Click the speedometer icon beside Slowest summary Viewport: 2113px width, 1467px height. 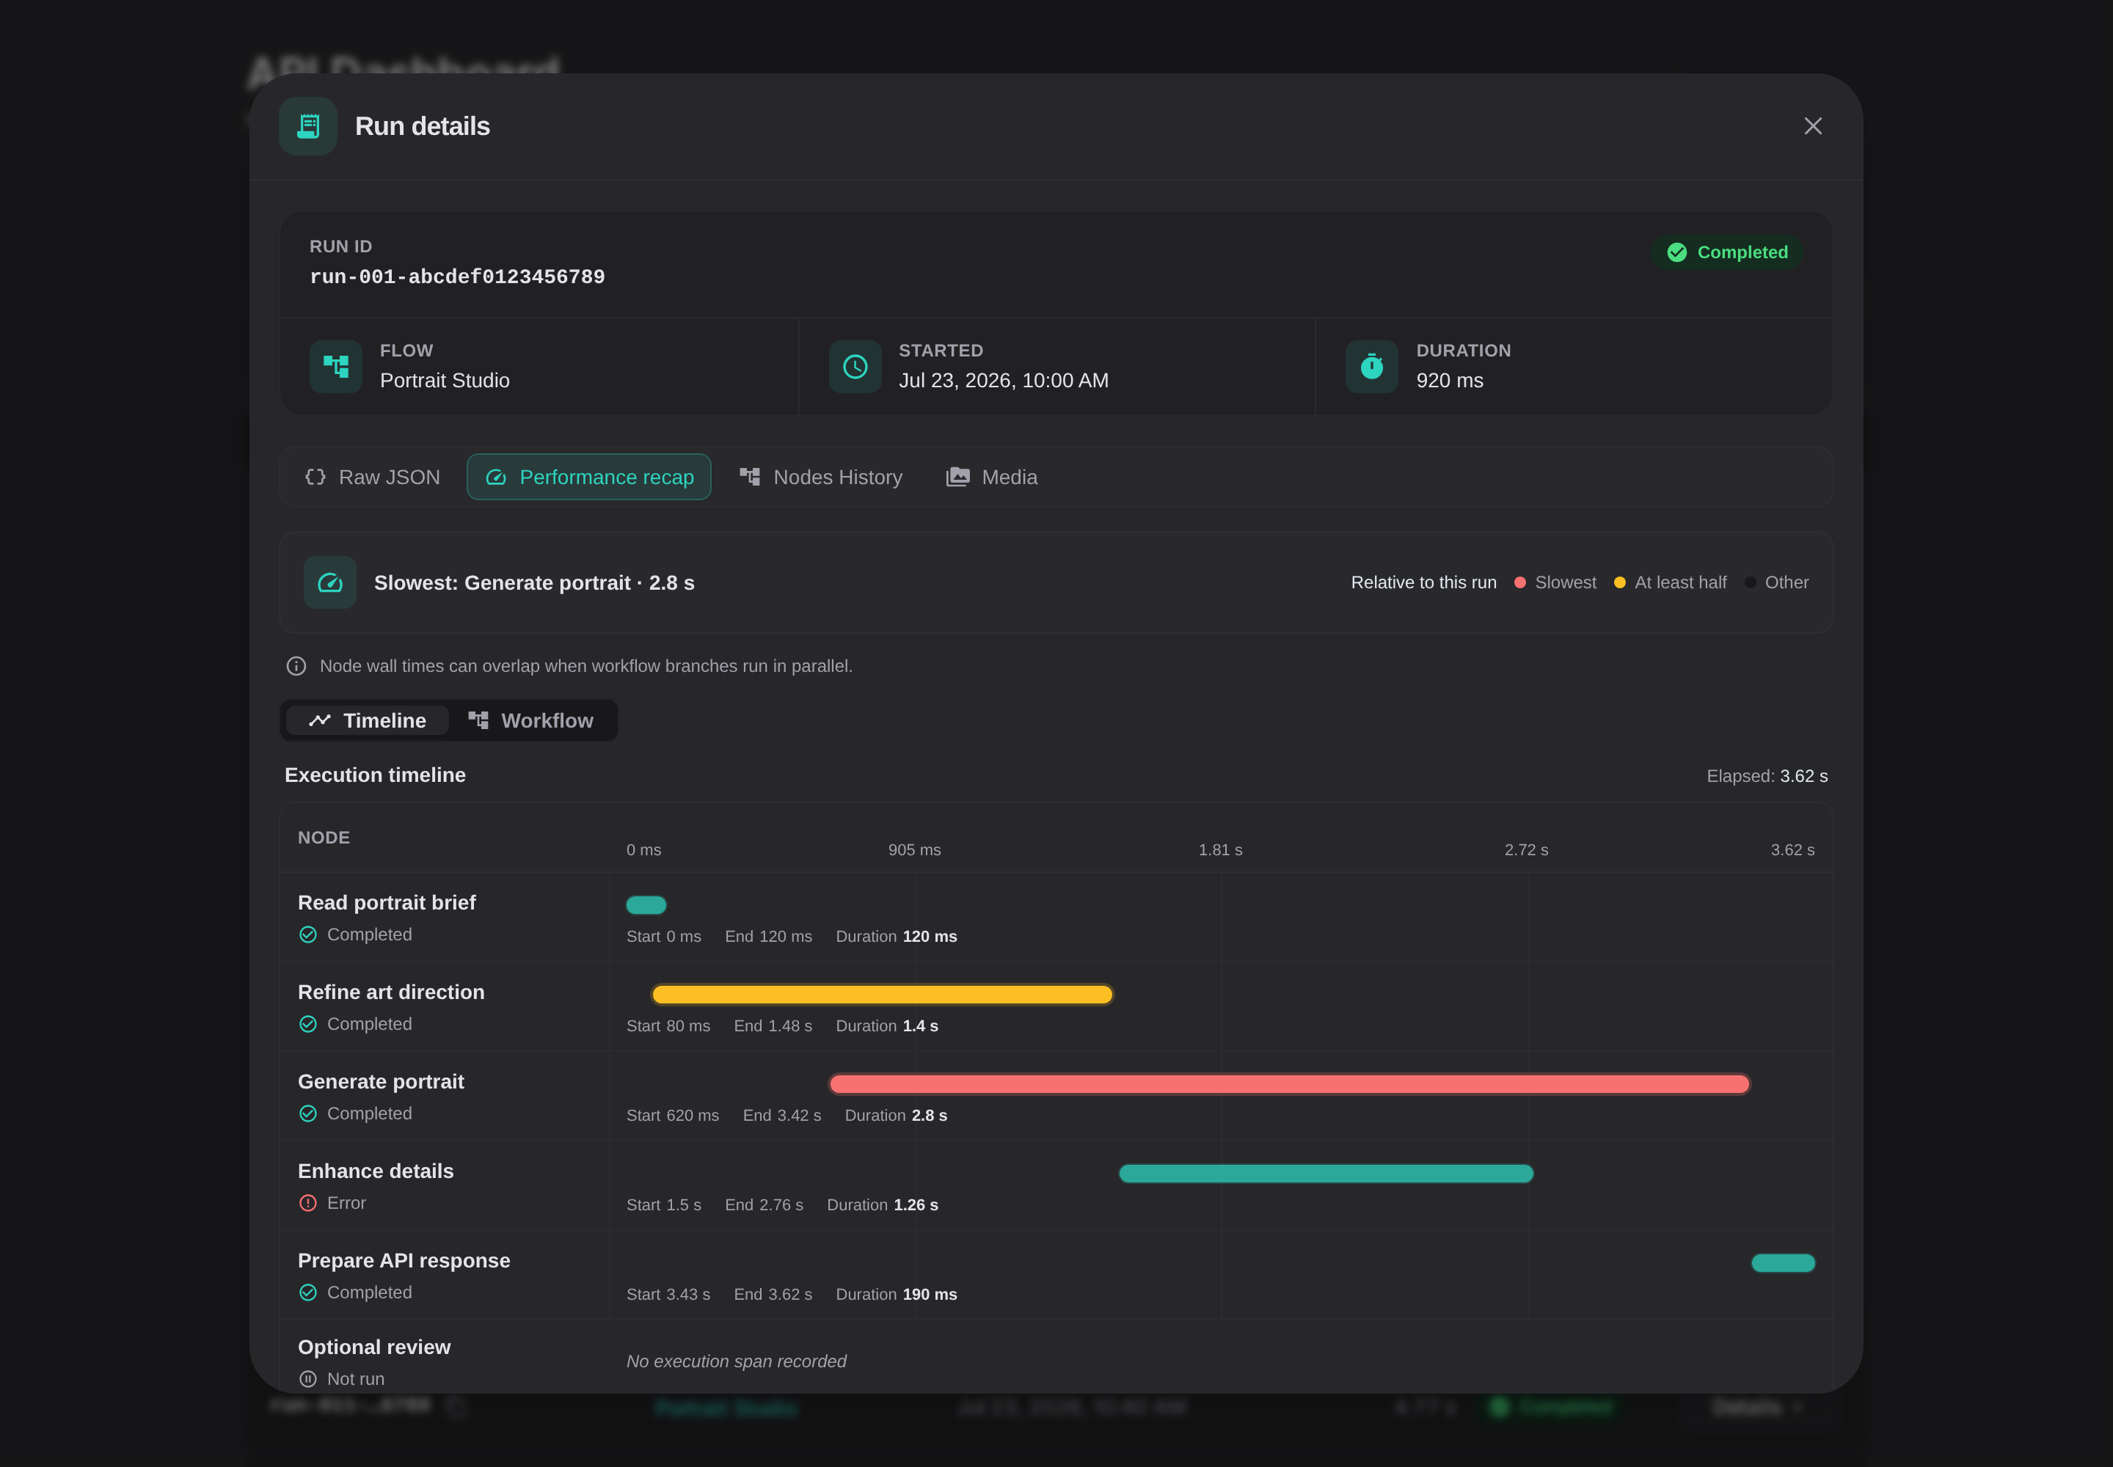(x=330, y=582)
